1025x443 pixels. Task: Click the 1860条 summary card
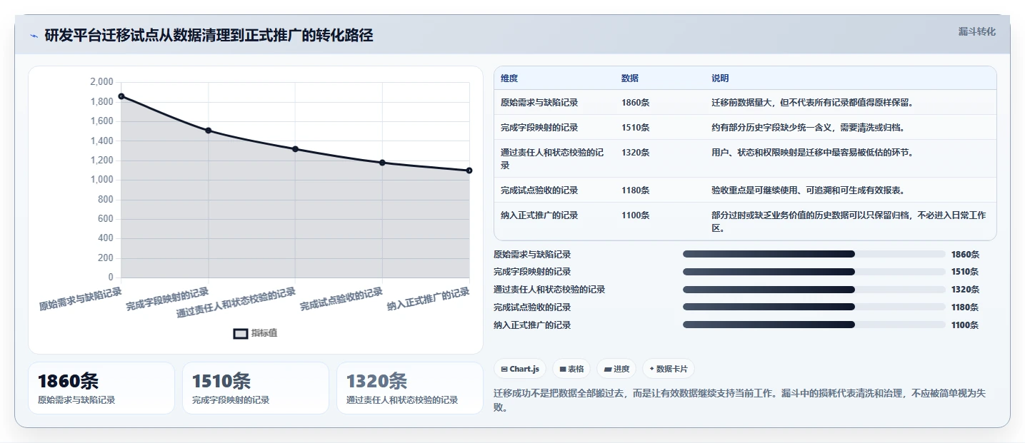101,388
